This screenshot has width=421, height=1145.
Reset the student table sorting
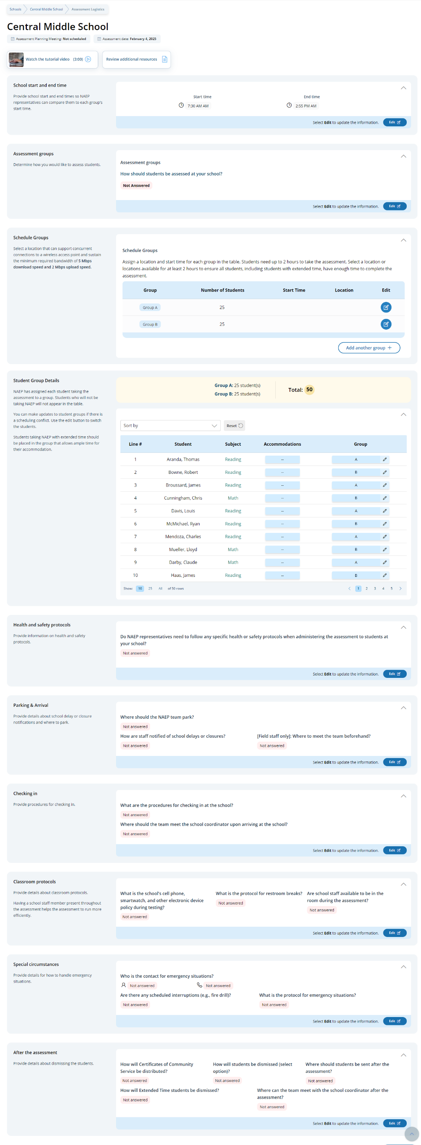coord(234,426)
